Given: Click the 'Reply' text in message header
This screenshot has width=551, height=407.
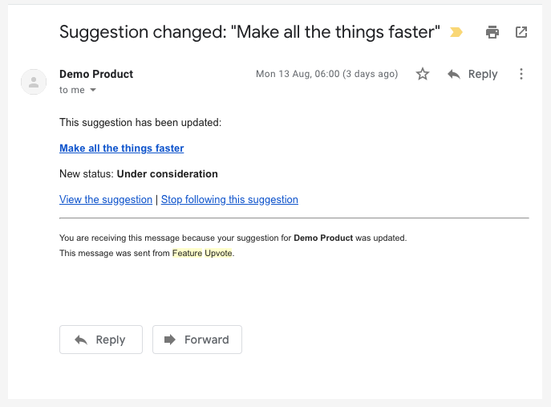Looking at the screenshot, I should click(483, 74).
